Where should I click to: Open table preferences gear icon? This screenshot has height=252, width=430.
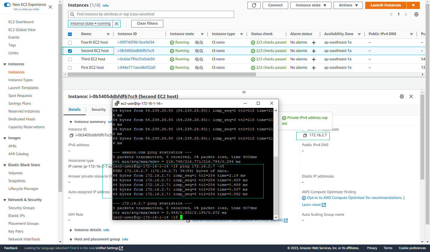[416, 14]
